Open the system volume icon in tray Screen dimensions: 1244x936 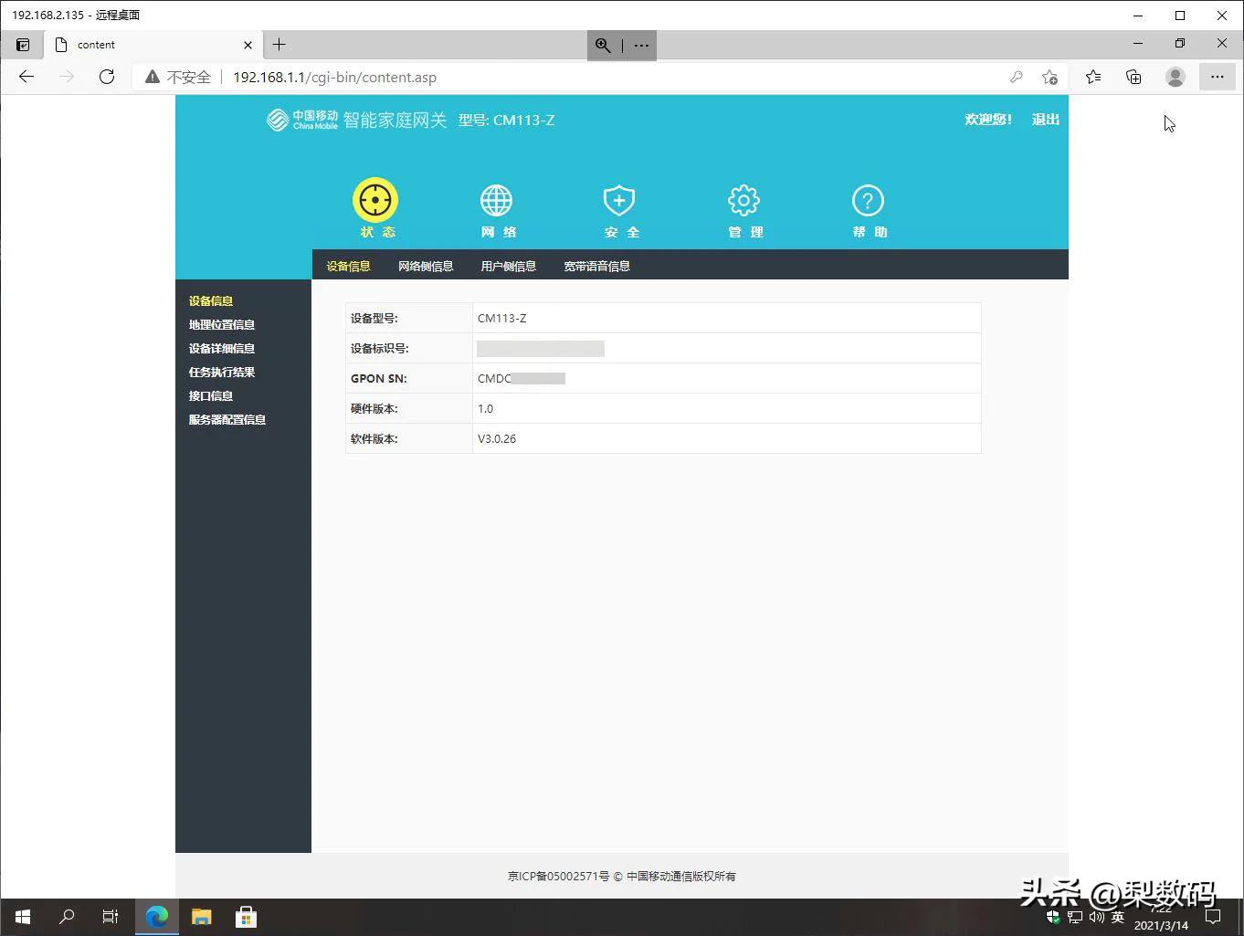(x=1096, y=916)
